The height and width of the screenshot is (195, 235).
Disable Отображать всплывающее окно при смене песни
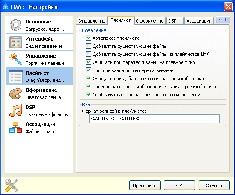click(88, 95)
